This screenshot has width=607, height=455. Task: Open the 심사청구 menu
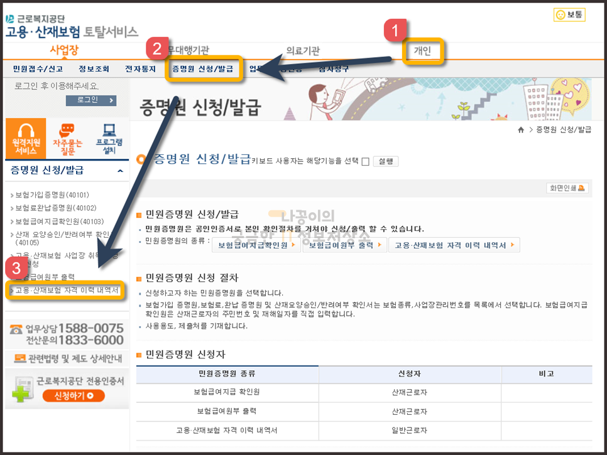tap(334, 69)
